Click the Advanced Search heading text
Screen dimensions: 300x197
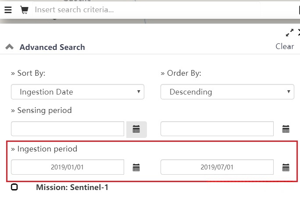(52, 47)
